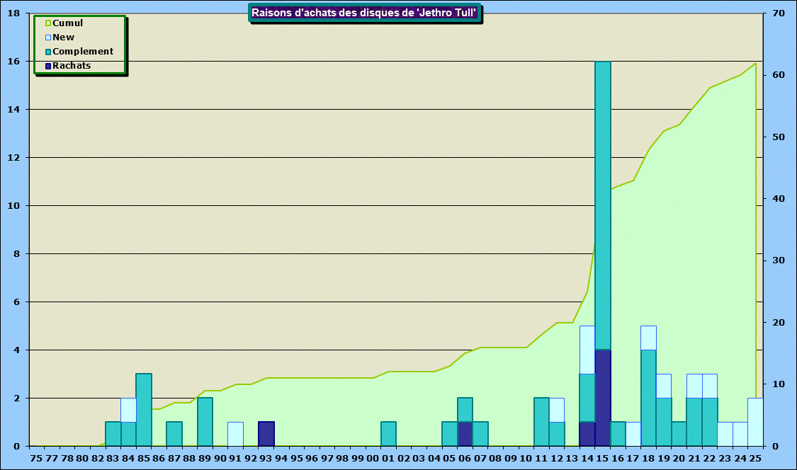The height and width of the screenshot is (470, 797).
Task: Select the dark blue Rachats bar at year 93
Action: click(x=266, y=434)
